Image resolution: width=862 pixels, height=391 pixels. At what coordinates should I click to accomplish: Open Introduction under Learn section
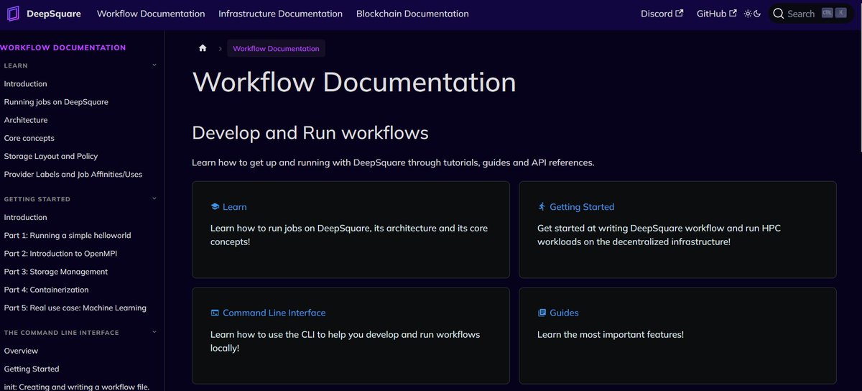25,84
